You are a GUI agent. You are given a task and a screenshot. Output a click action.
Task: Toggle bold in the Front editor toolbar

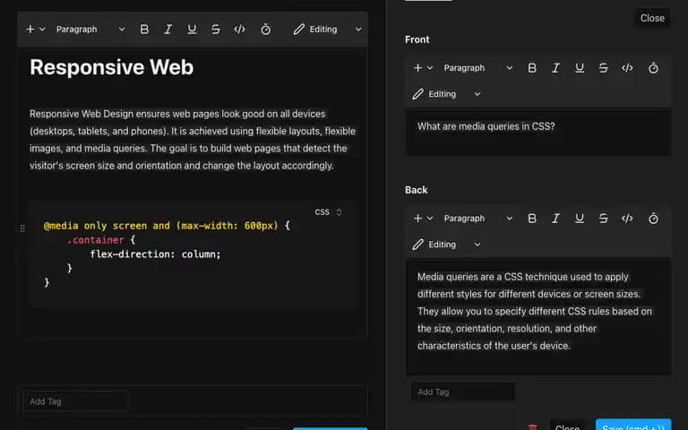click(532, 68)
